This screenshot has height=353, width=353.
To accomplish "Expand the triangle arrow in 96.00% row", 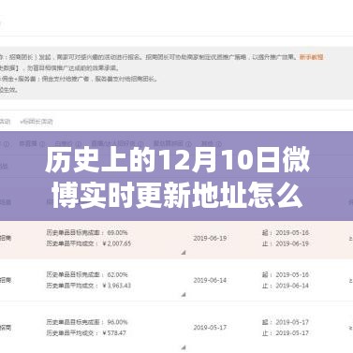I will (x=184, y=347).
